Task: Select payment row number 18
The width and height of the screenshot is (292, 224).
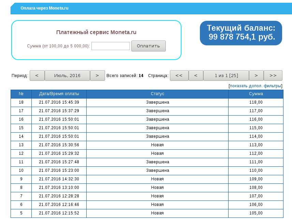Action: (21, 102)
